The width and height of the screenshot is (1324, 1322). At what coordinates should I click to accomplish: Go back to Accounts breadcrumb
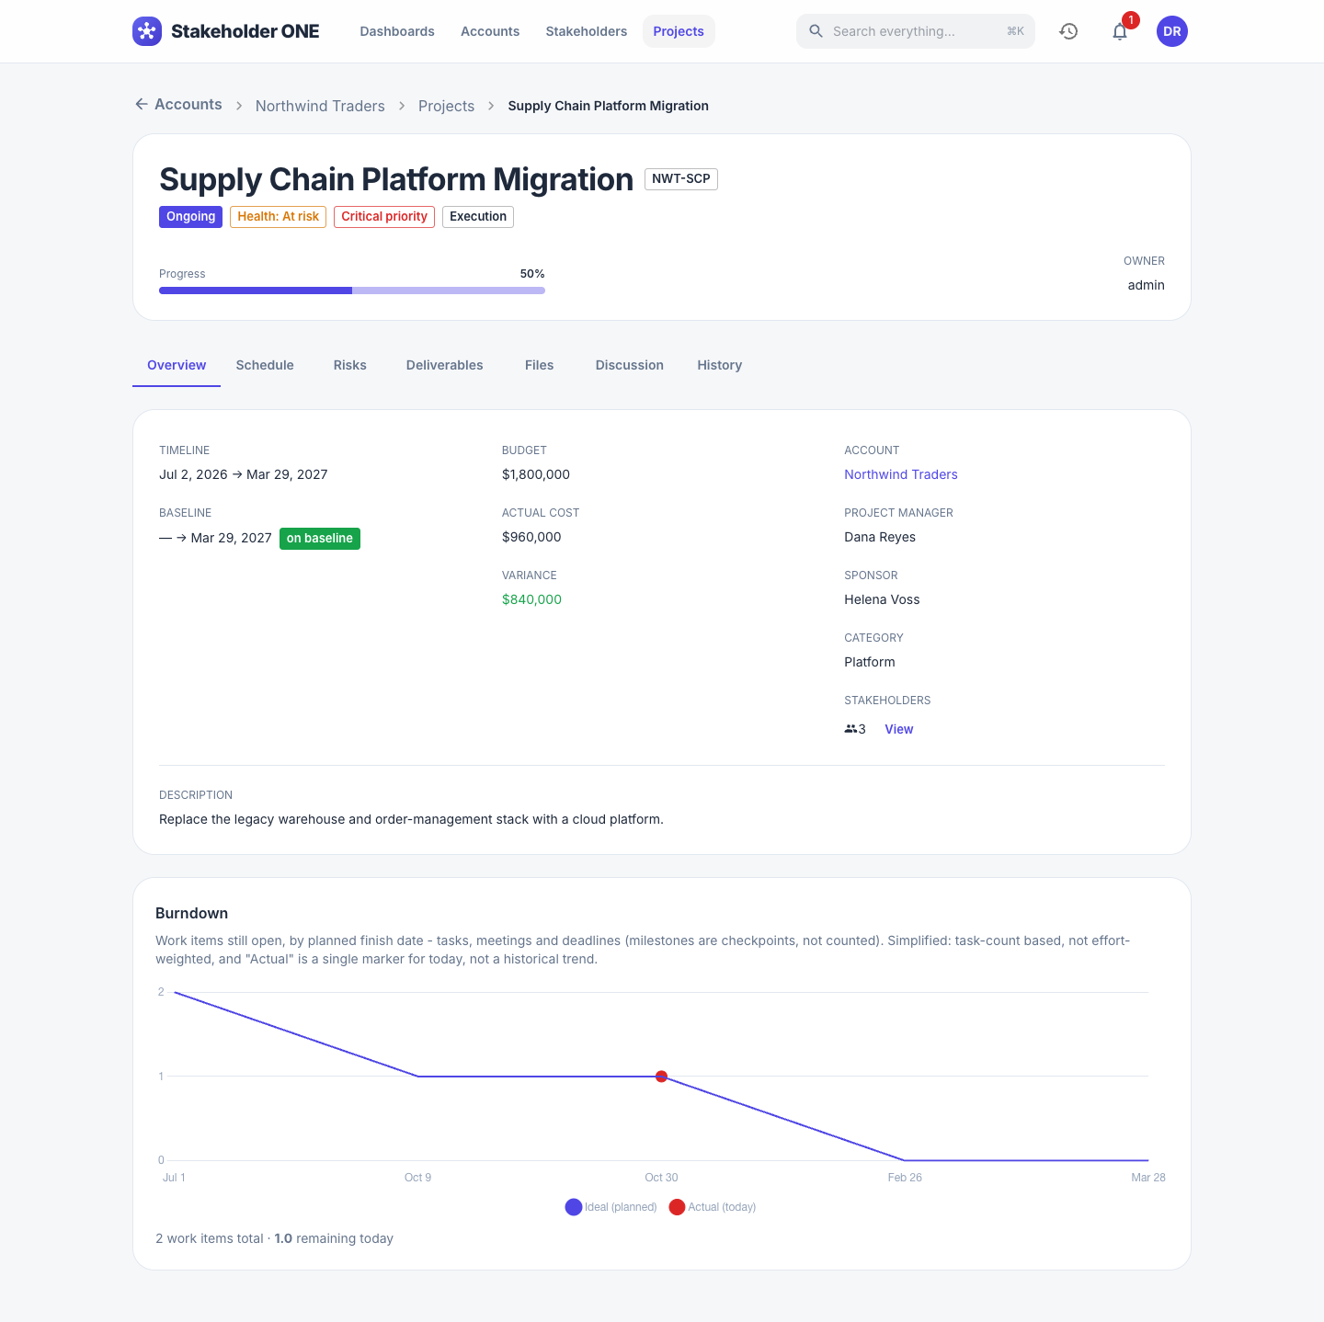188,104
